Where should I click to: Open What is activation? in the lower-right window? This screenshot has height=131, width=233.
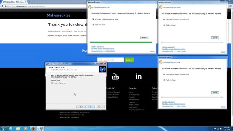coord(168,102)
